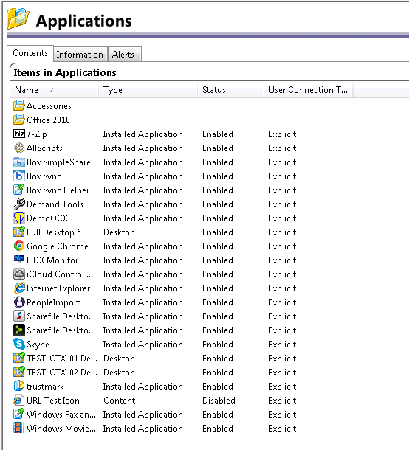Click Installed Application type for Skype
The width and height of the screenshot is (409, 450).
[142, 345]
